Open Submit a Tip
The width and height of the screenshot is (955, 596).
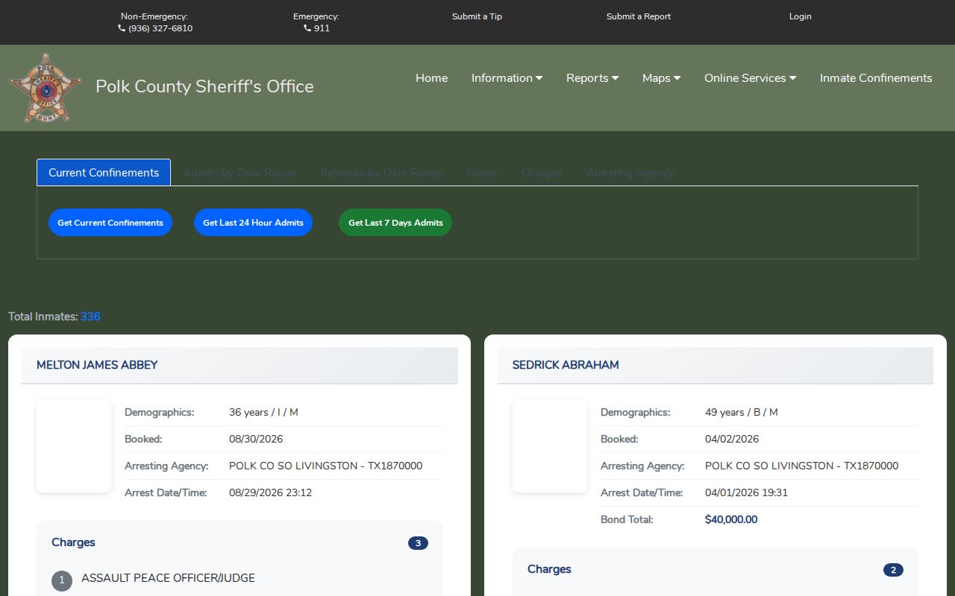click(x=477, y=16)
